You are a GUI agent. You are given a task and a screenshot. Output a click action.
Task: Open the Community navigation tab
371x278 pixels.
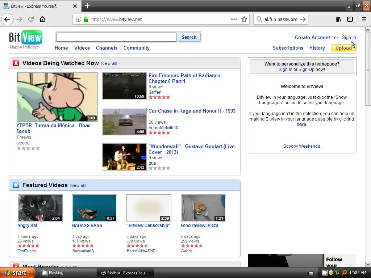point(137,48)
